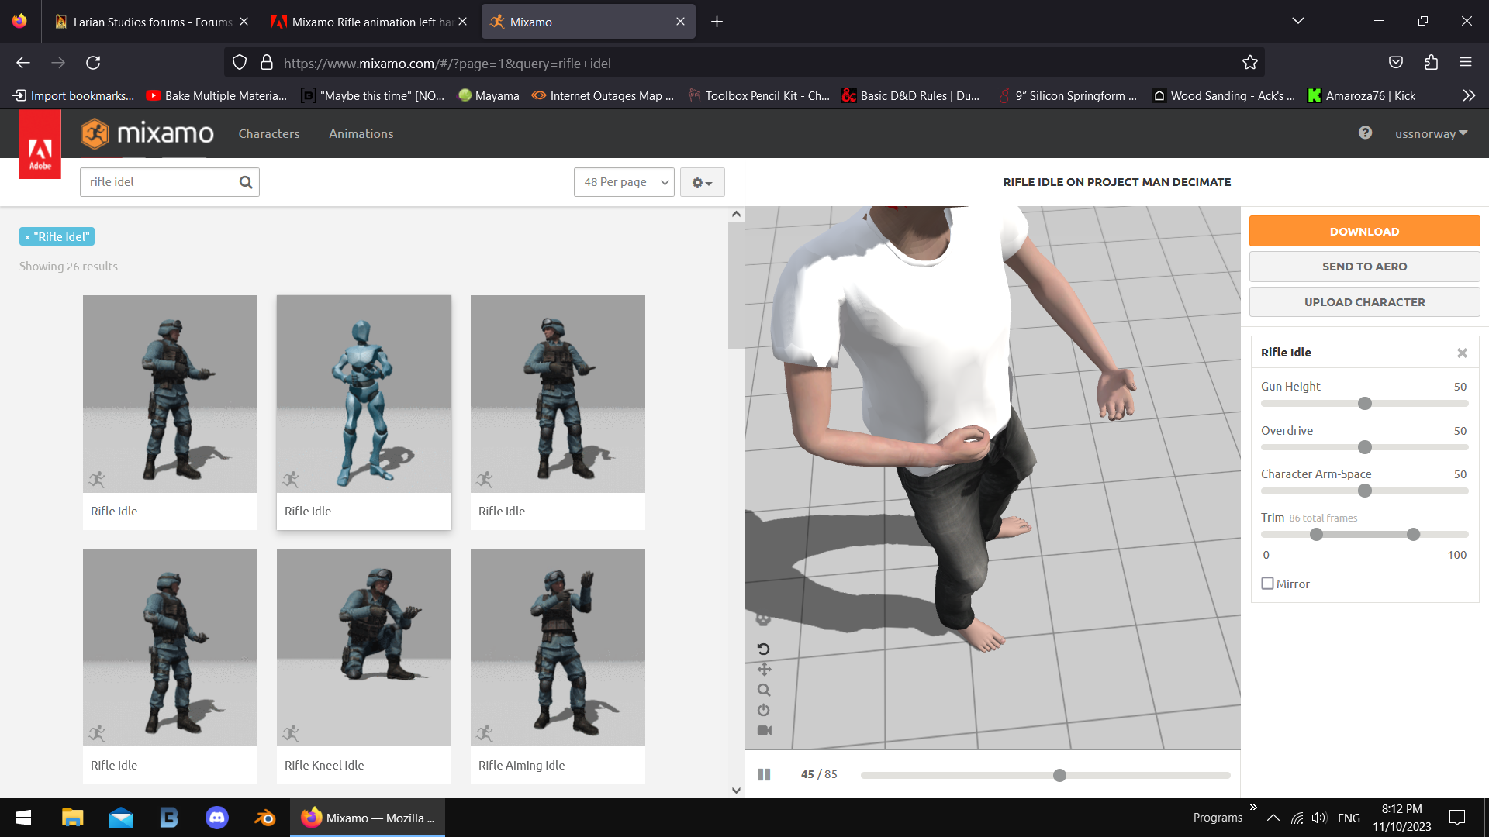Click the power icon in the viewport sidebar

(x=764, y=710)
